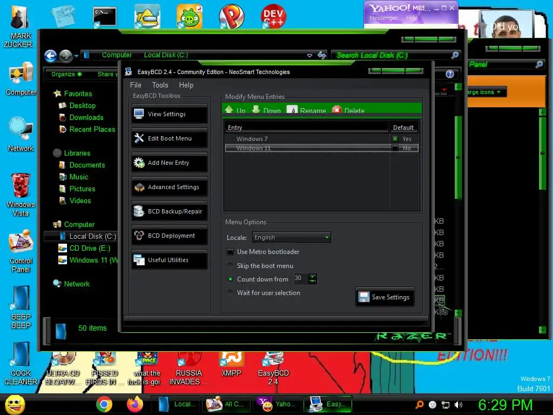Open BCD Backup/Repair section
The image size is (553, 415).
(169, 211)
